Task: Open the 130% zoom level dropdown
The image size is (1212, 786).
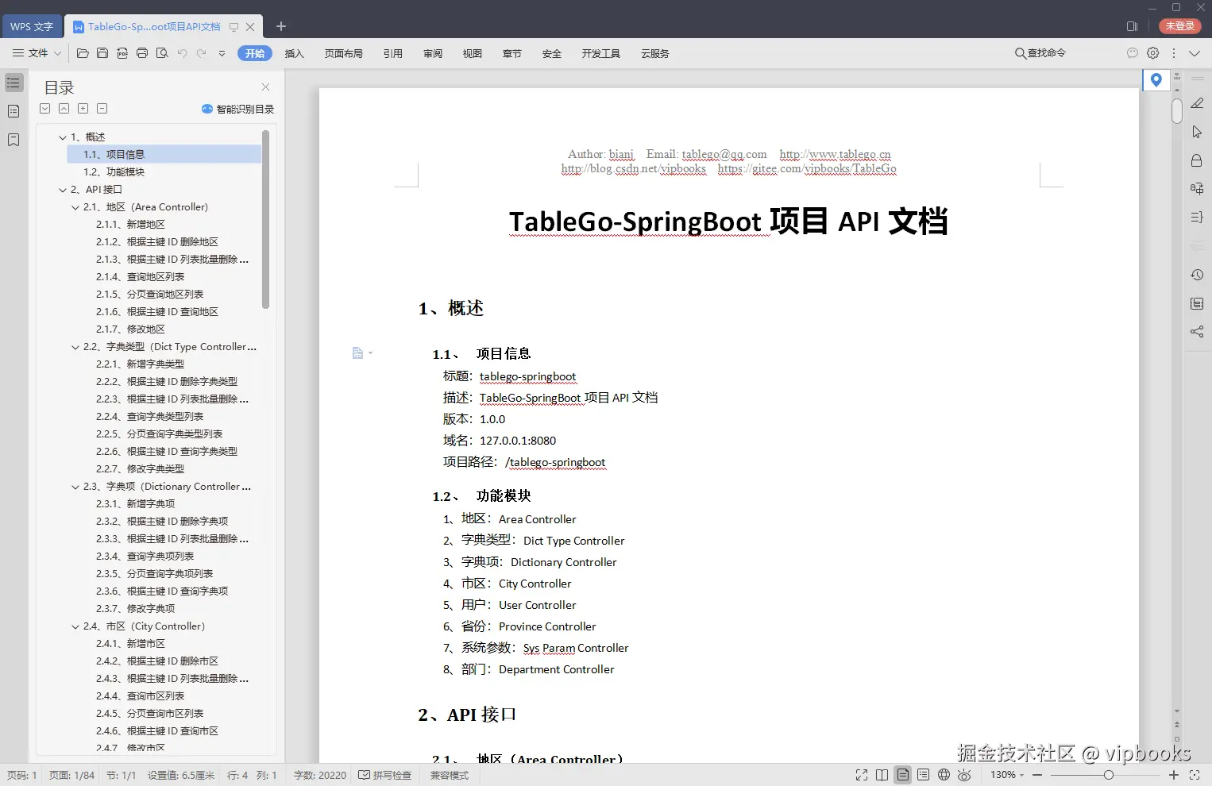Action: tap(1022, 775)
